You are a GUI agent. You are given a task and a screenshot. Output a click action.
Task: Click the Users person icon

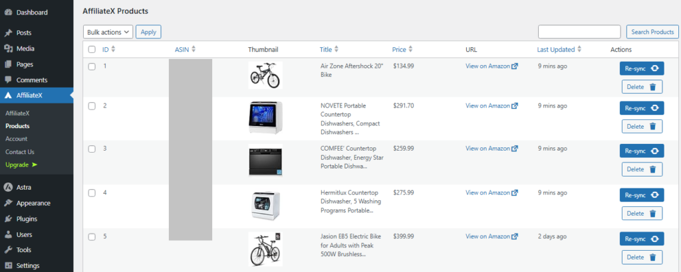8,234
